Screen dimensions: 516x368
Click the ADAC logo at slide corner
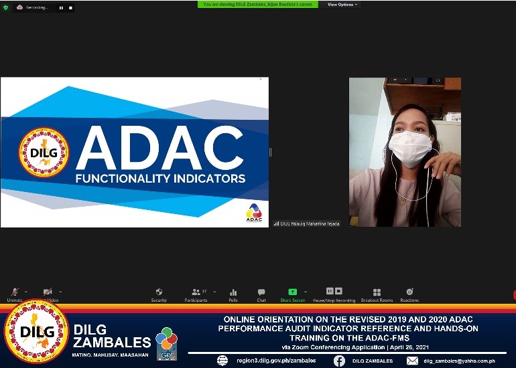(255, 213)
